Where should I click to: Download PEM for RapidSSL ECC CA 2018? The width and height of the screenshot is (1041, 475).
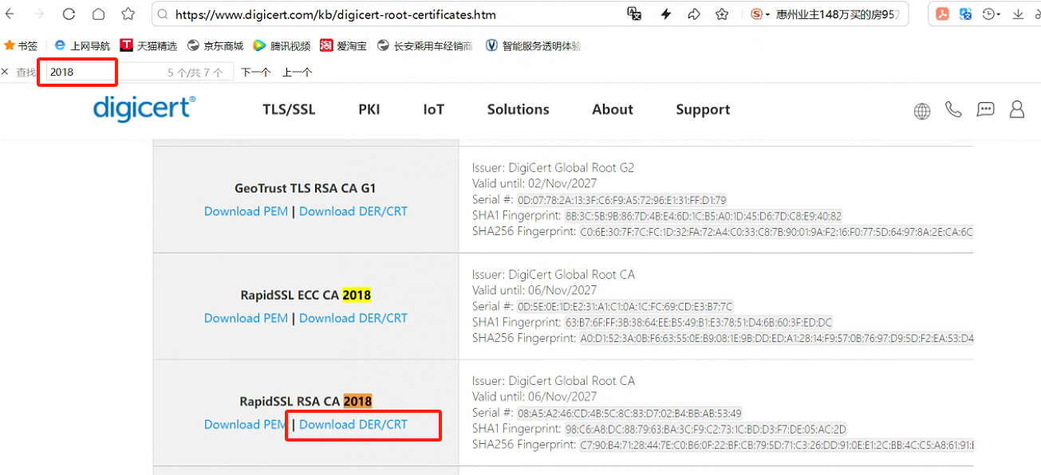pos(246,318)
